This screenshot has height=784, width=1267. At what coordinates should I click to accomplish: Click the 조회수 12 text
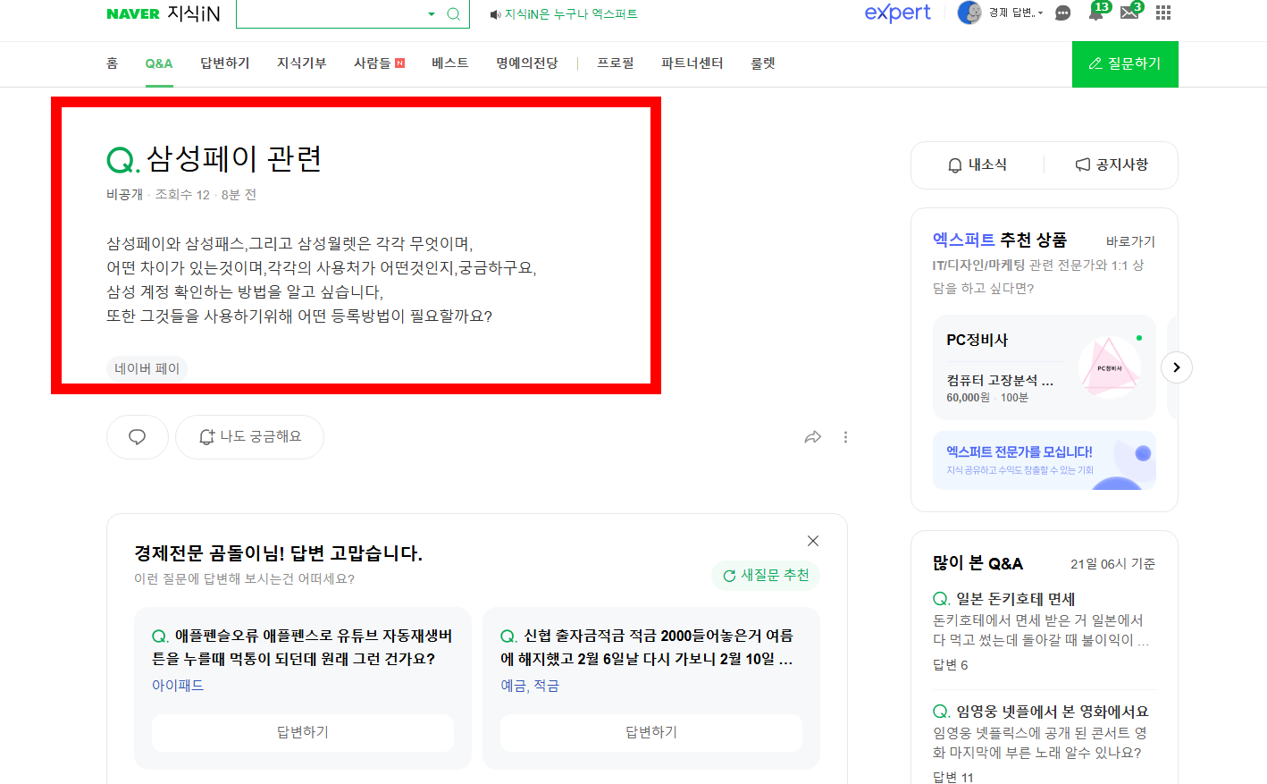pos(182,195)
